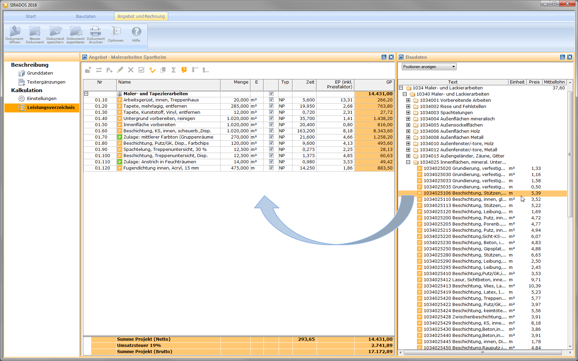Switch to the Start tab
Screen dimensions: 578x361
(31, 16)
